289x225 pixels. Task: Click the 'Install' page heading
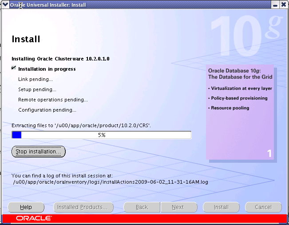pos(26,39)
